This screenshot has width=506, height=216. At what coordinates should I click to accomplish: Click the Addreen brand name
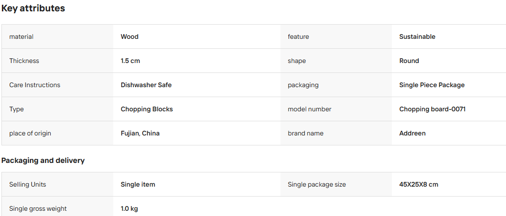coord(412,134)
